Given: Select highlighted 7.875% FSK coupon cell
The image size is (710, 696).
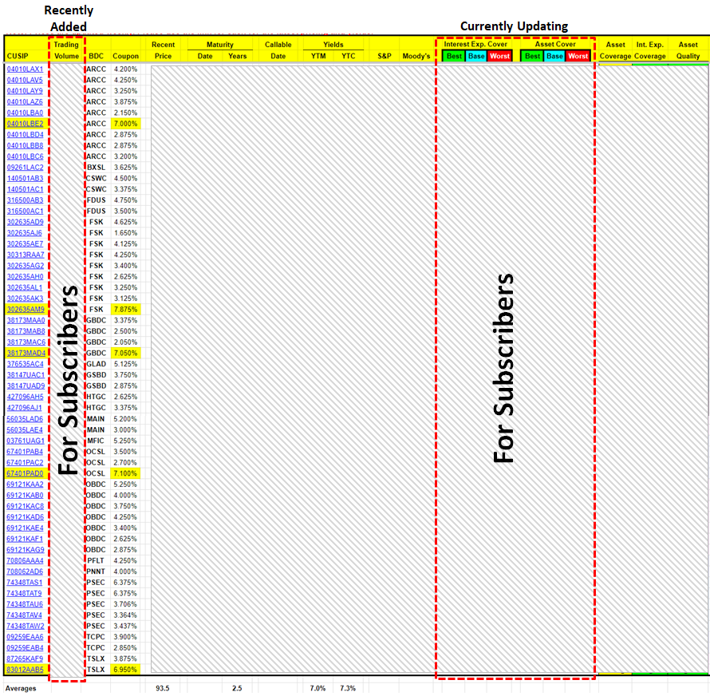Looking at the screenshot, I should click(x=125, y=309).
